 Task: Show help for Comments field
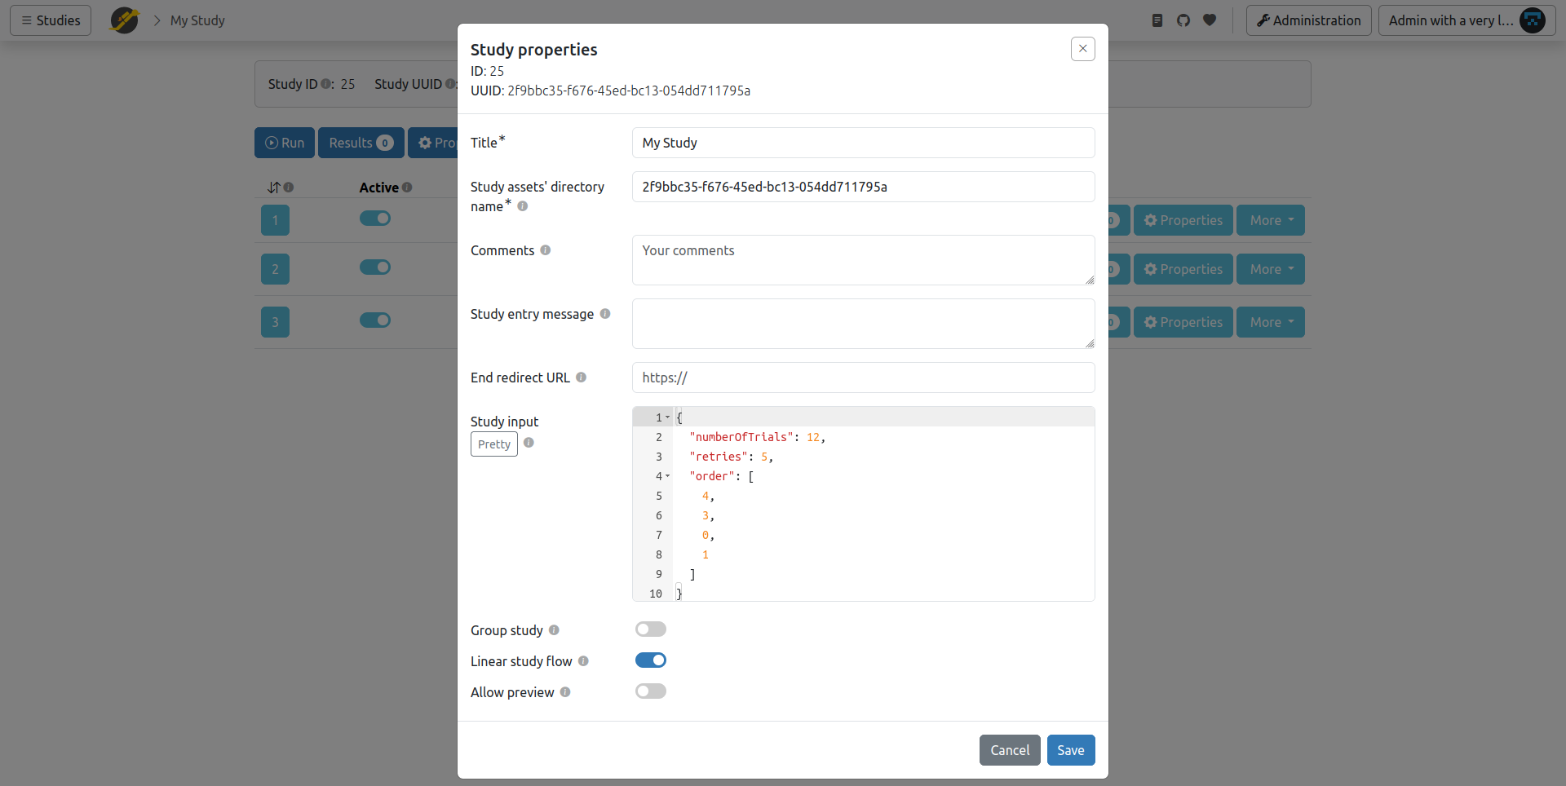click(x=546, y=250)
